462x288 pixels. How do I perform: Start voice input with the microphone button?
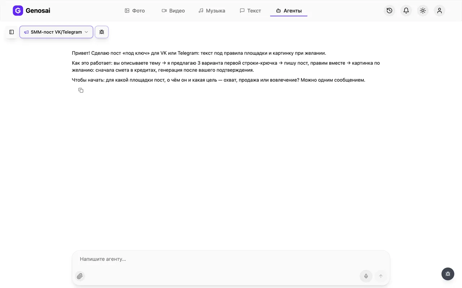tap(366, 276)
